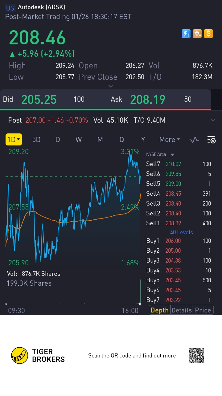222x396 pixels.
Task: Tap the Buy7 row at 203.22
Action: tap(179, 300)
